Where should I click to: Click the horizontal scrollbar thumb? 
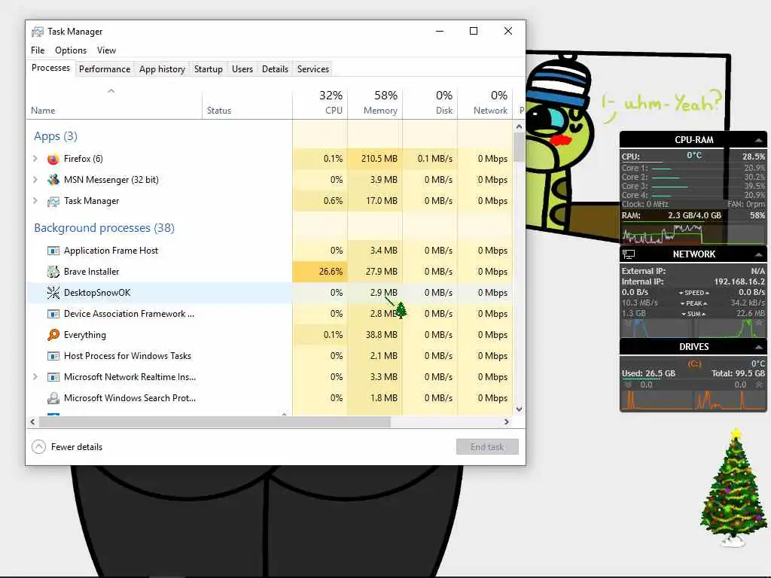pos(215,421)
